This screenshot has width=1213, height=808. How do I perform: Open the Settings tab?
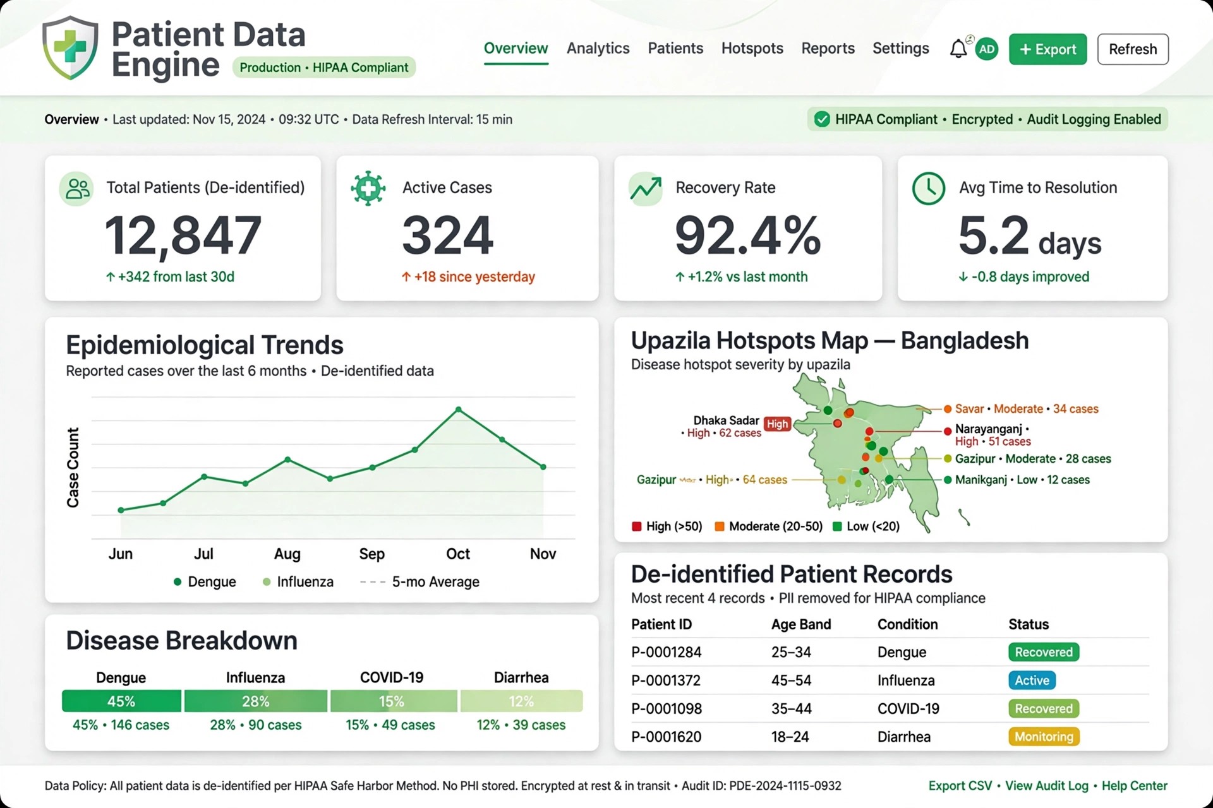point(901,49)
